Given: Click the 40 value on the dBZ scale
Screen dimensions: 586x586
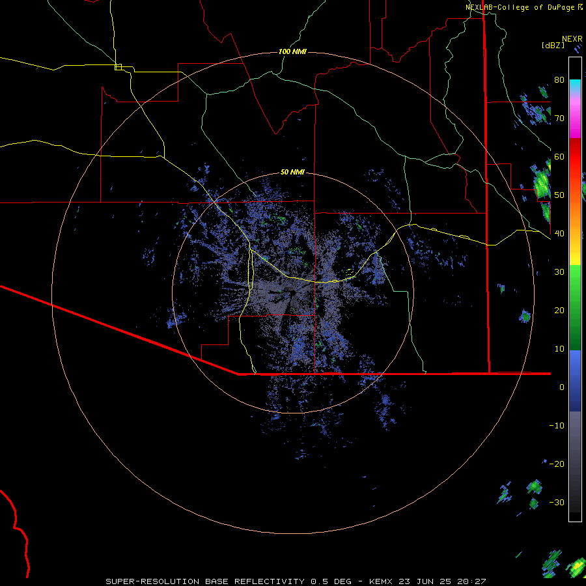Looking at the screenshot, I should pyautogui.click(x=559, y=234).
